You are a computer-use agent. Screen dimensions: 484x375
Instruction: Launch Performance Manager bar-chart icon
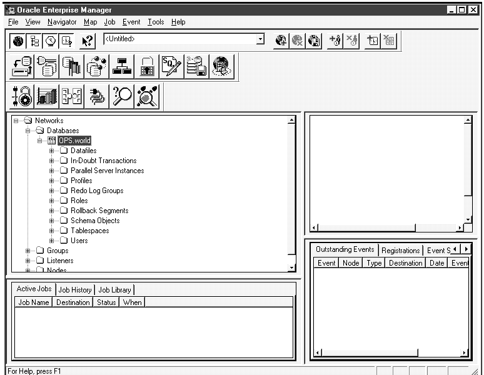(x=47, y=96)
